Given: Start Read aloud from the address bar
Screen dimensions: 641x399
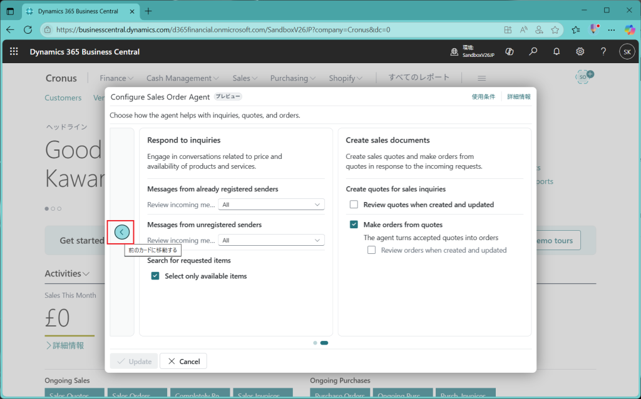Looking at the screenshot, I should 524,30.
